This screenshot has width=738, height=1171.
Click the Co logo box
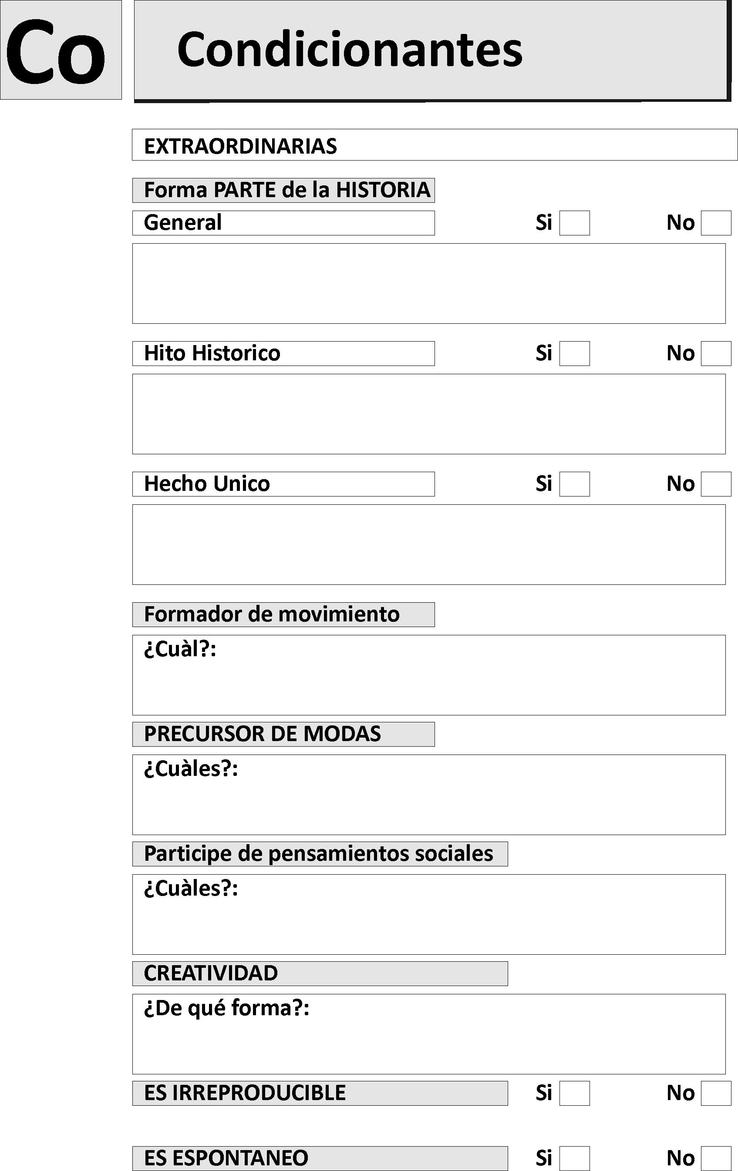61,50
